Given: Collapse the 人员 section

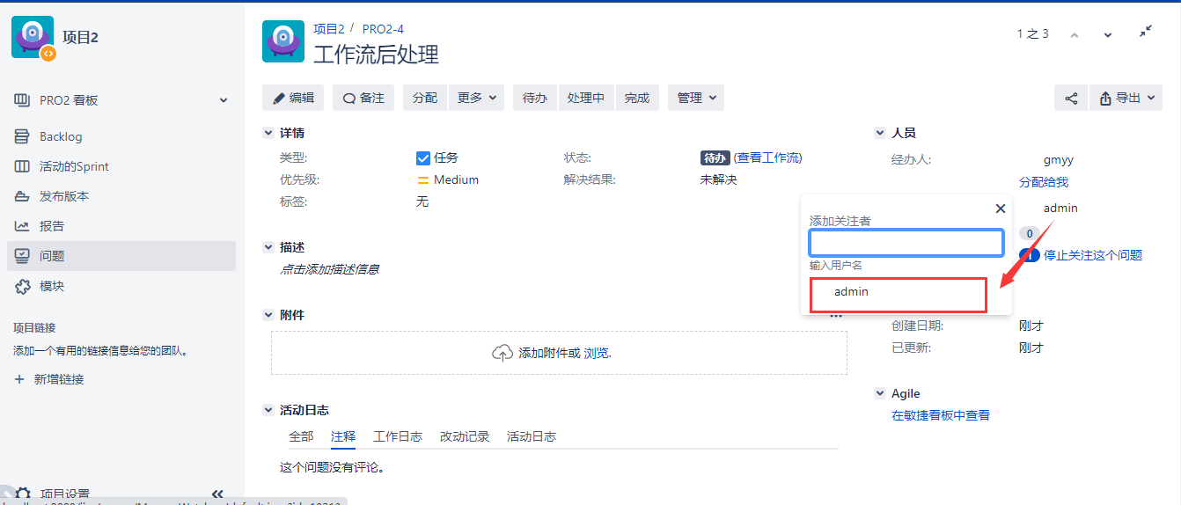Looking at the screenshot, I should (x=879, y=133).
